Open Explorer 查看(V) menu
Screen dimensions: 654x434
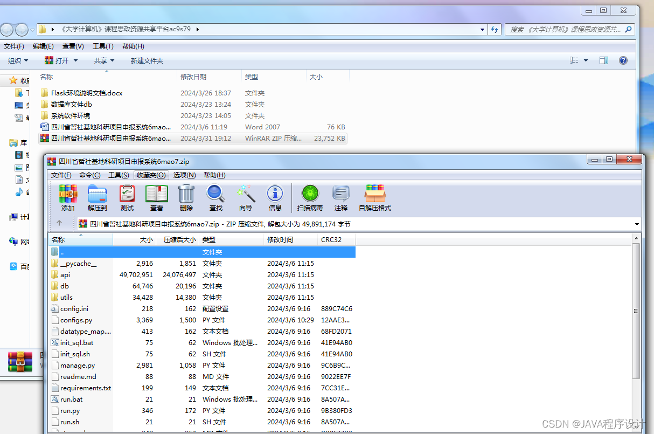click(x=73, y=46)
